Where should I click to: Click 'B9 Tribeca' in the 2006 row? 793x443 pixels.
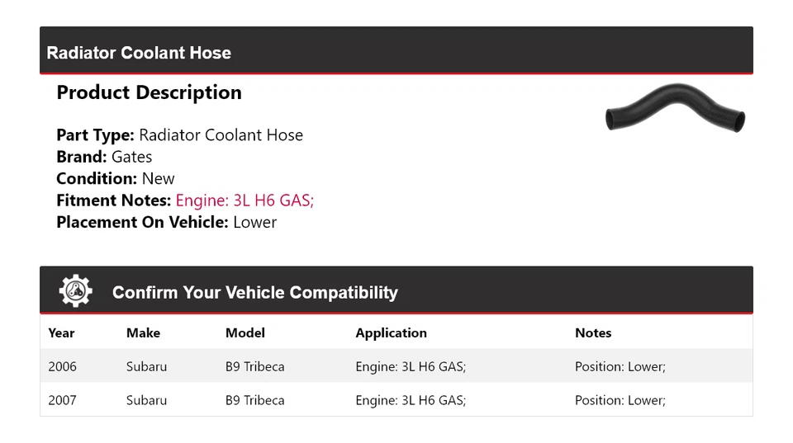pos(254,366)
